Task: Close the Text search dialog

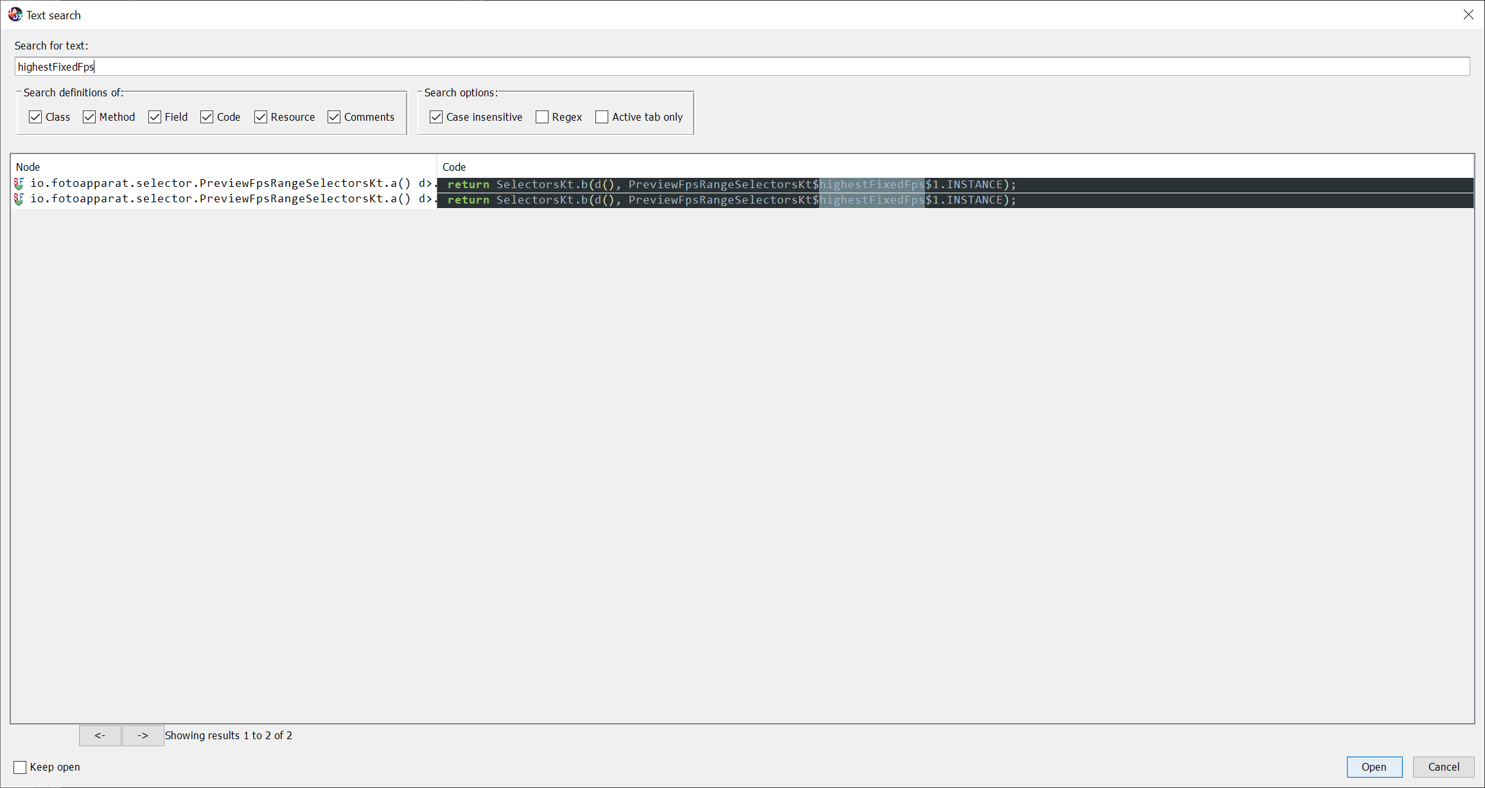Action: (1468, 15)
